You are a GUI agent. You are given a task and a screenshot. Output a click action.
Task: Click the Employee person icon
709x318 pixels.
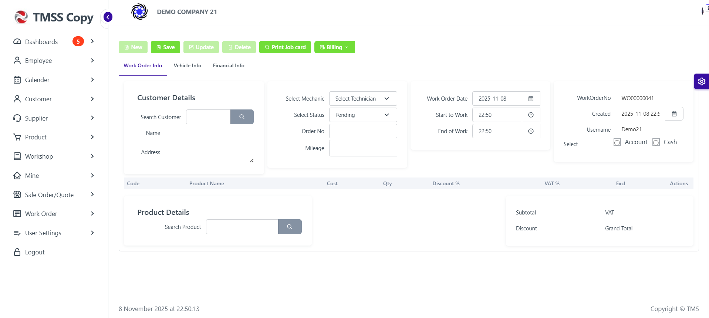(x=17, y=60)
